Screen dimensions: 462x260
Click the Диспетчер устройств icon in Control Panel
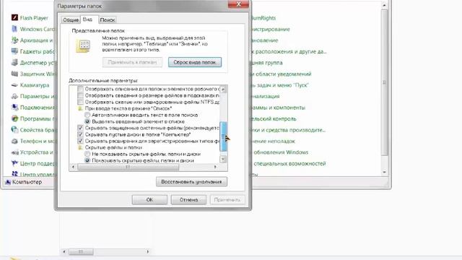(x=14, y=63)
